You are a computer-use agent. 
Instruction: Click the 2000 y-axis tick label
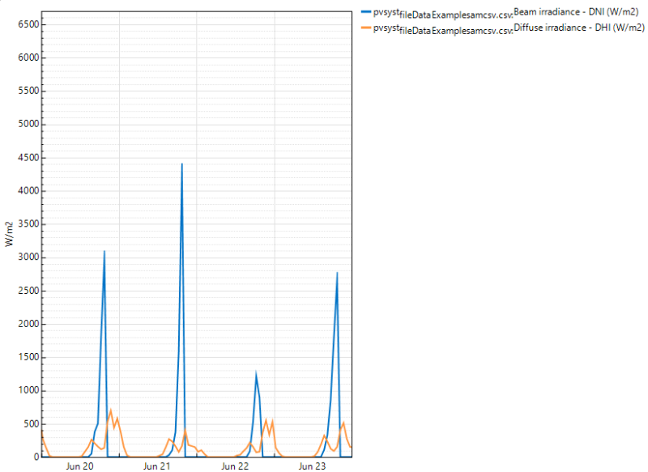(28, 325)
